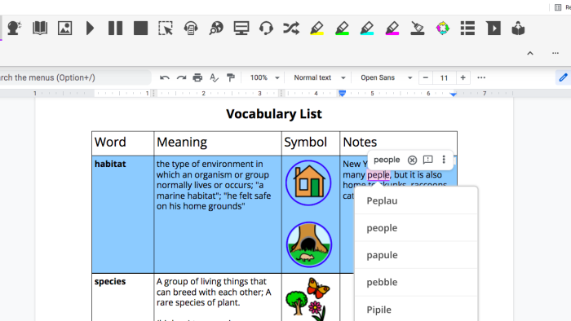Choose 'Peplau' from the suggestion list

(x=416, y=200)
